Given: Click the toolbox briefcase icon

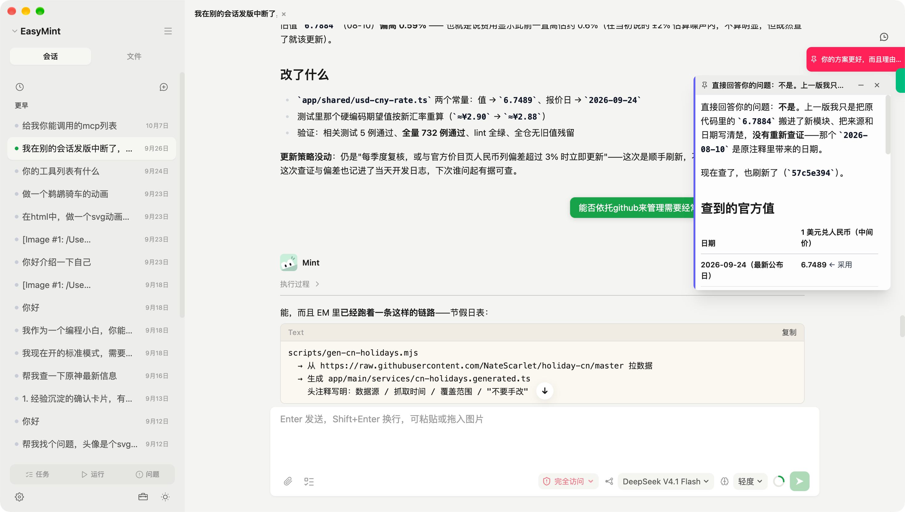Looking at the screenshot, I should click(x=143, y=497).
